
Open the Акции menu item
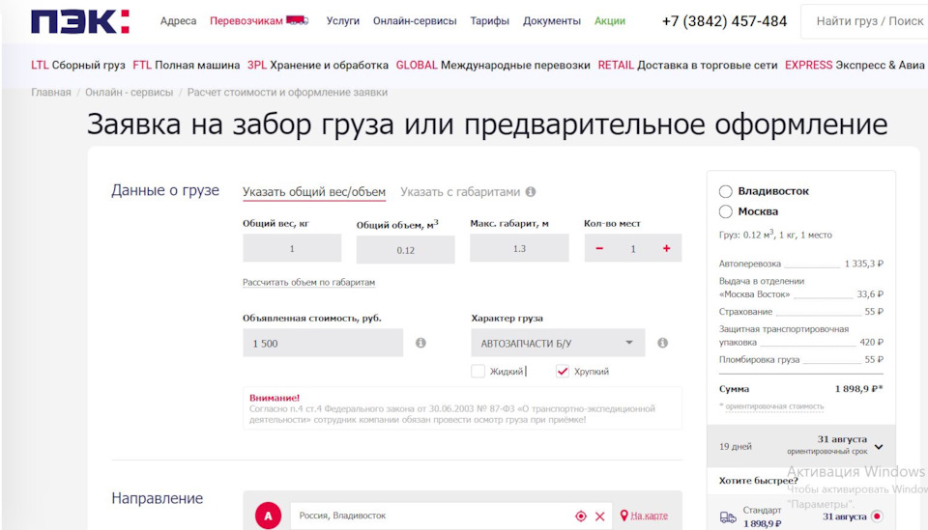coord(610,20)
